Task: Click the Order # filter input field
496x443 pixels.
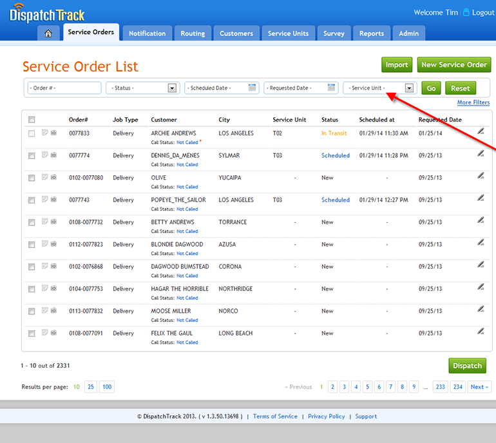Action: [64, 88]
